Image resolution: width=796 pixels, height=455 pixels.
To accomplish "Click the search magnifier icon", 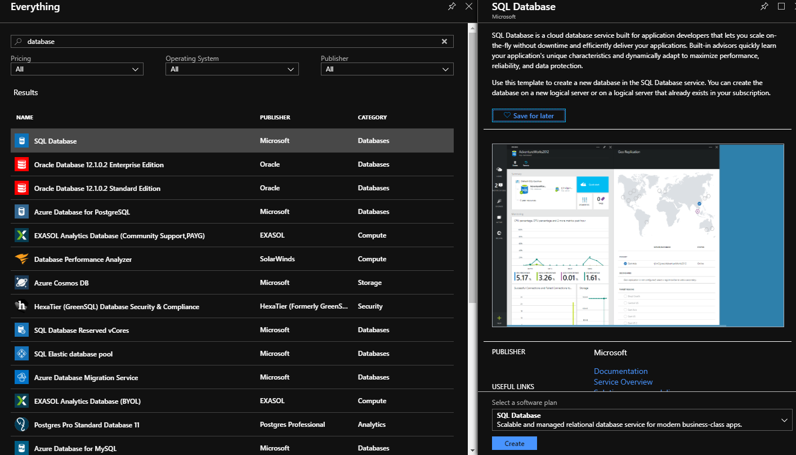I will (x=18, y=41).
